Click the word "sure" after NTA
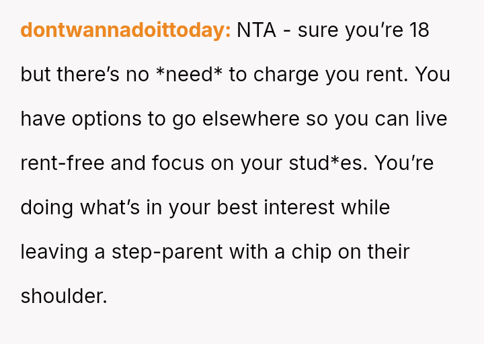 (318, 30)
